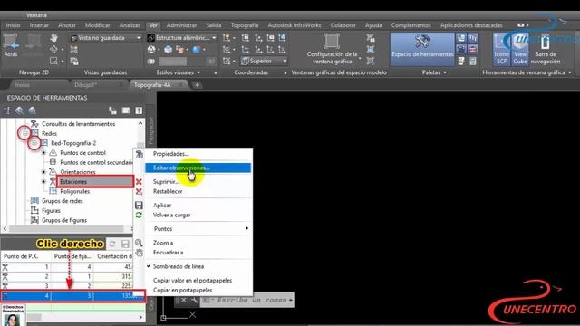Open the Salida ribbon tab
The width and height of the screenshot is (580, 326).
coord(214,25)
